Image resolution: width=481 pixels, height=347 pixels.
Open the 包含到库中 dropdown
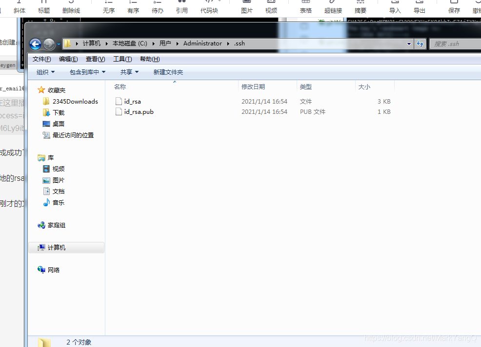pos(87,72)
